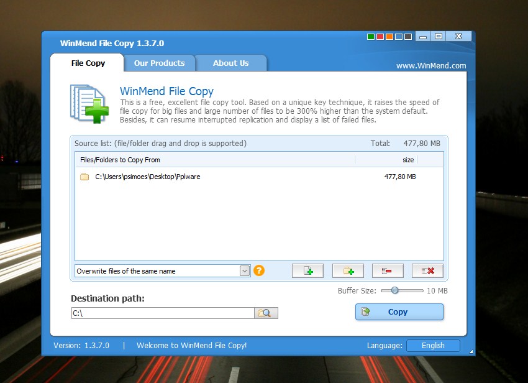
Task: Click the Version: 1.3.7.0 status text
Action: click(x=81, y=346)
